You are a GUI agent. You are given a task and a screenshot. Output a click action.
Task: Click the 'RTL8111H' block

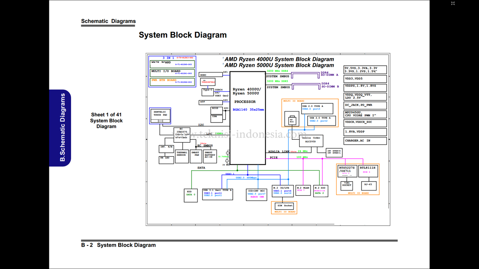click(x=367, y=171)
